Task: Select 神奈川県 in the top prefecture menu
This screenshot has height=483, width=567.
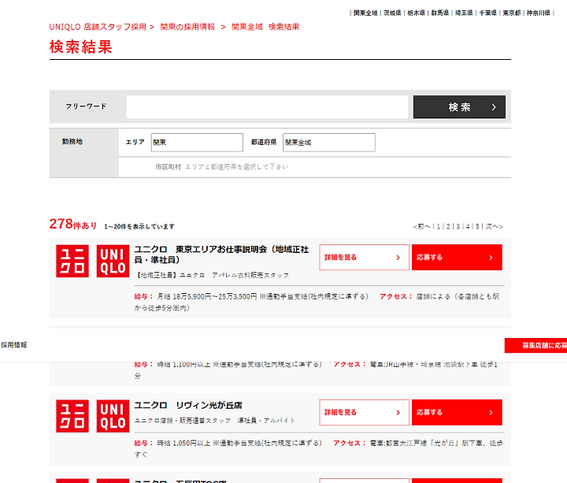Action: click(539, 13)
